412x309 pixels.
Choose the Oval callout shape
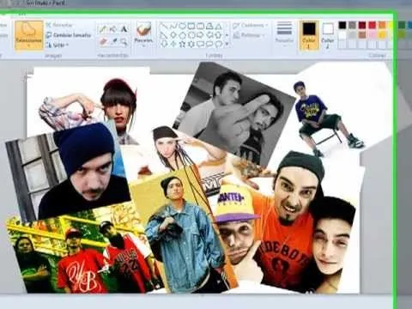pyautogui.click(x=209, y=45)
